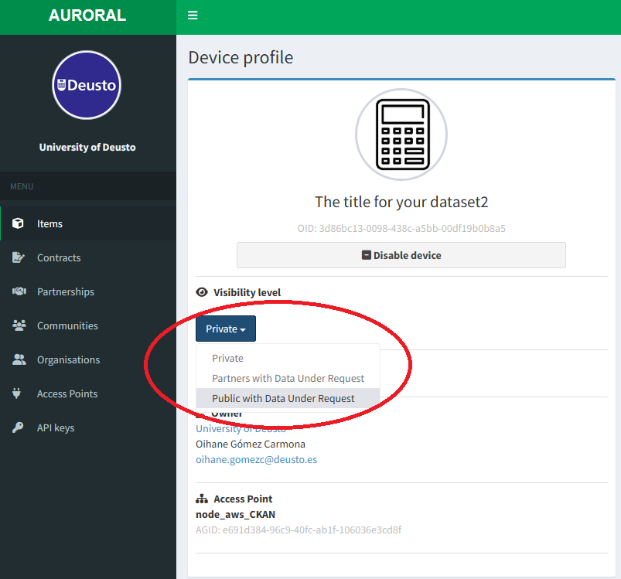
Task: Click the Partnerships handshake icon
Action: (x=19, y=291)
